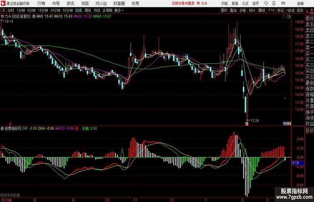The width and height of the screenshot is (314, 202).
Task: Click the 多股 toolbar button
Action: 243,10
